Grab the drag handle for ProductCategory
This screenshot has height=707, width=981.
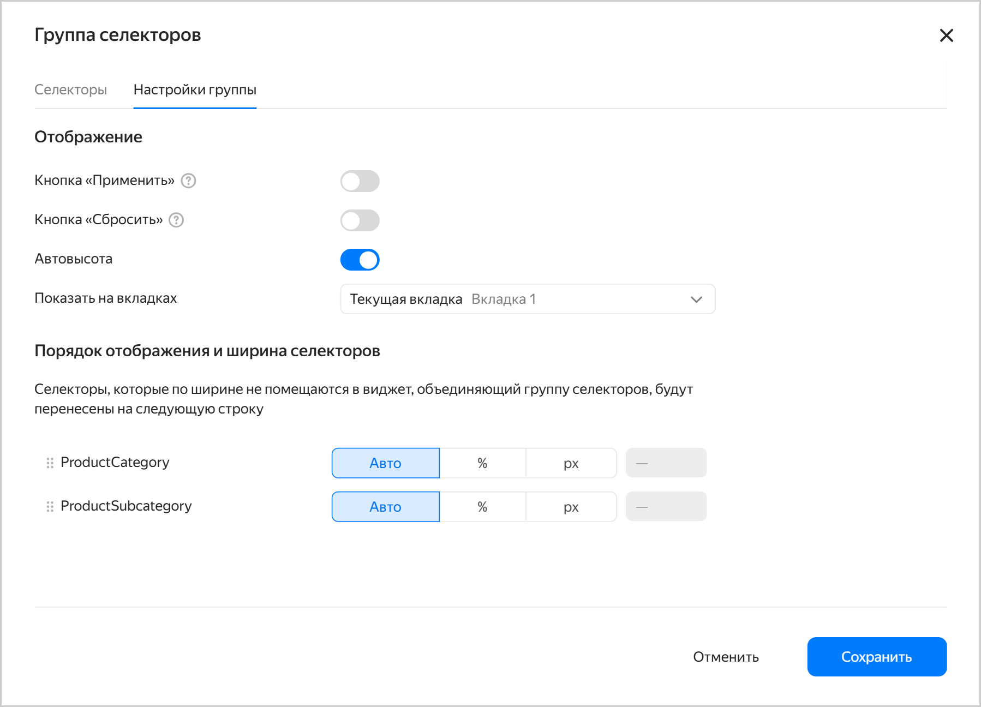50,463
